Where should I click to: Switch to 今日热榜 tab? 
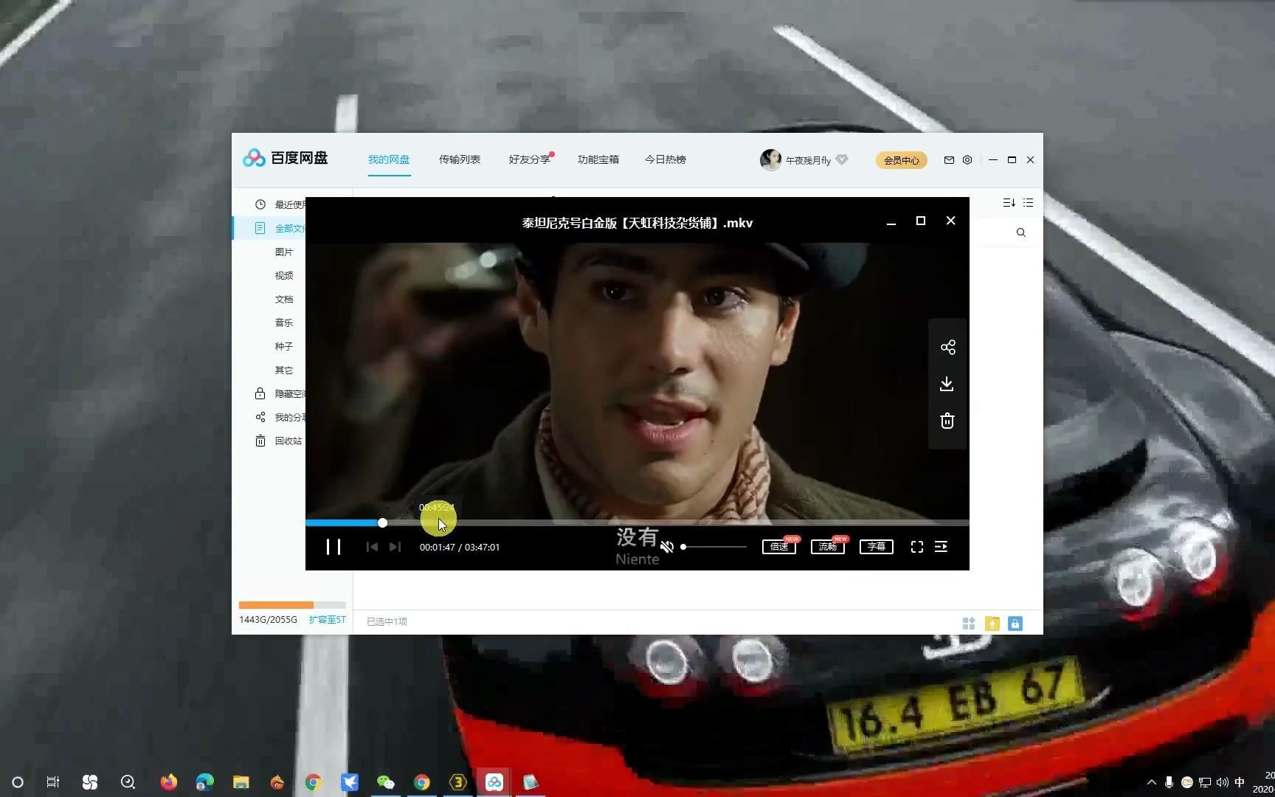[x=666, y=159]
